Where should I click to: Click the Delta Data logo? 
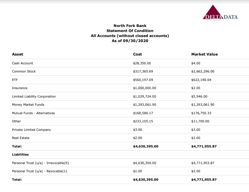coord(220,13)
